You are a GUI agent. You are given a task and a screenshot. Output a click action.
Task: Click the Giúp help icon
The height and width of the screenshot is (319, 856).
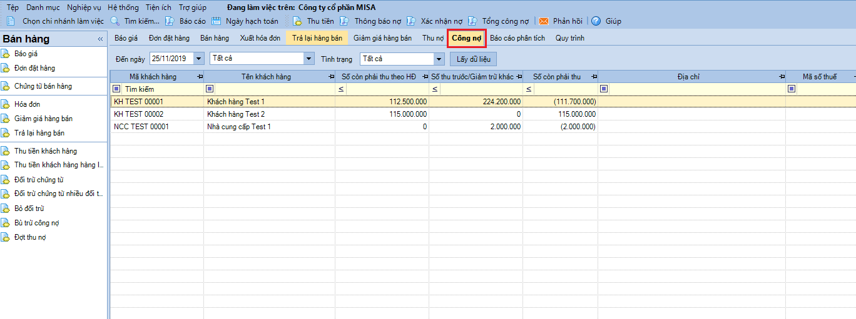click(x=596, y=21)
